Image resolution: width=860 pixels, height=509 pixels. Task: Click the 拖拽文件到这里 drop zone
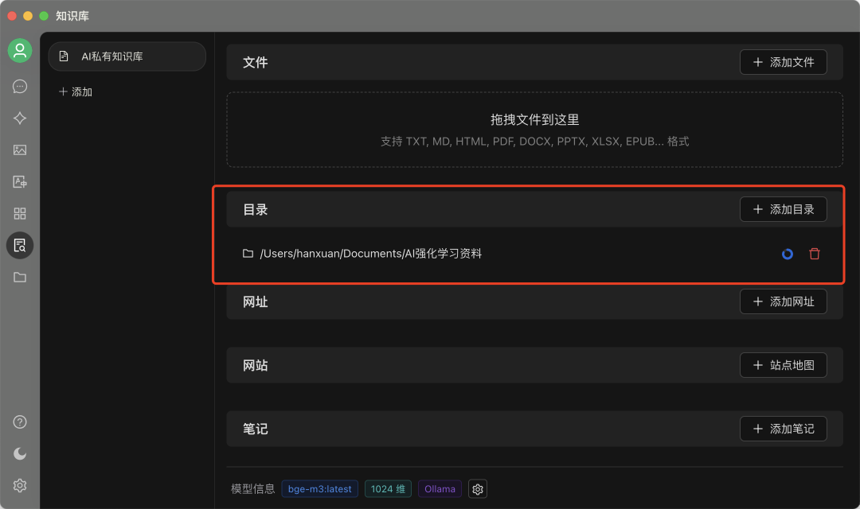click(535, 130)
